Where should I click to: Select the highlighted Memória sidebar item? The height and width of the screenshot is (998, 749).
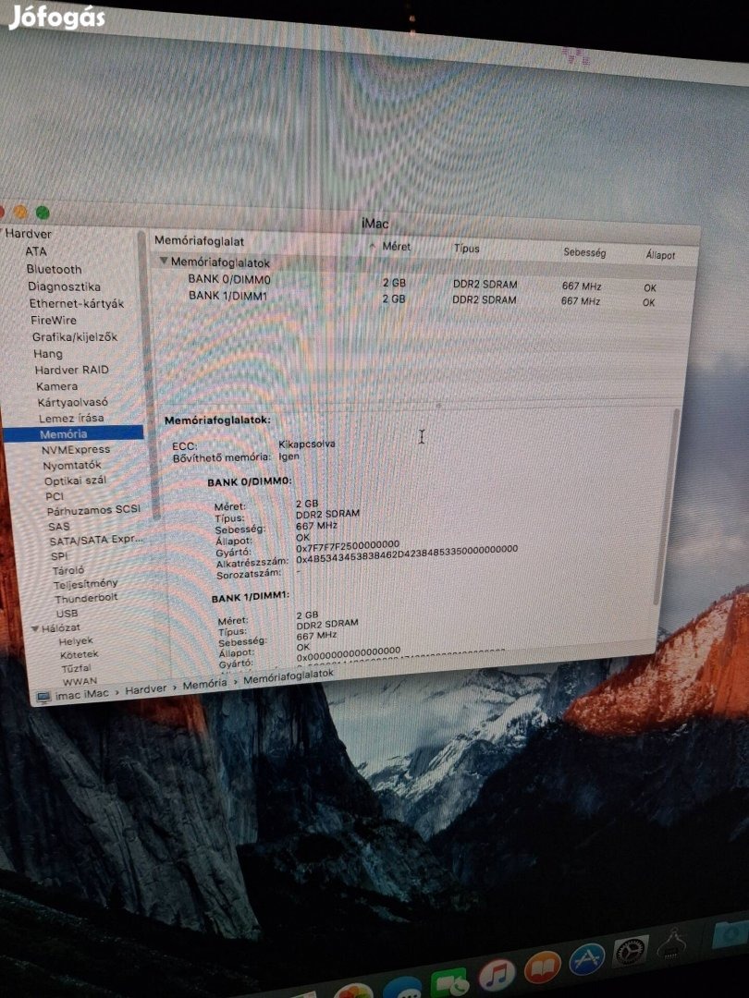[73, 434]
